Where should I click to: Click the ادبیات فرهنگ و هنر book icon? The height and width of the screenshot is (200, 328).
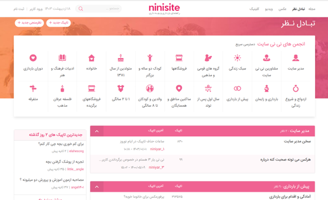pos(62,58)
